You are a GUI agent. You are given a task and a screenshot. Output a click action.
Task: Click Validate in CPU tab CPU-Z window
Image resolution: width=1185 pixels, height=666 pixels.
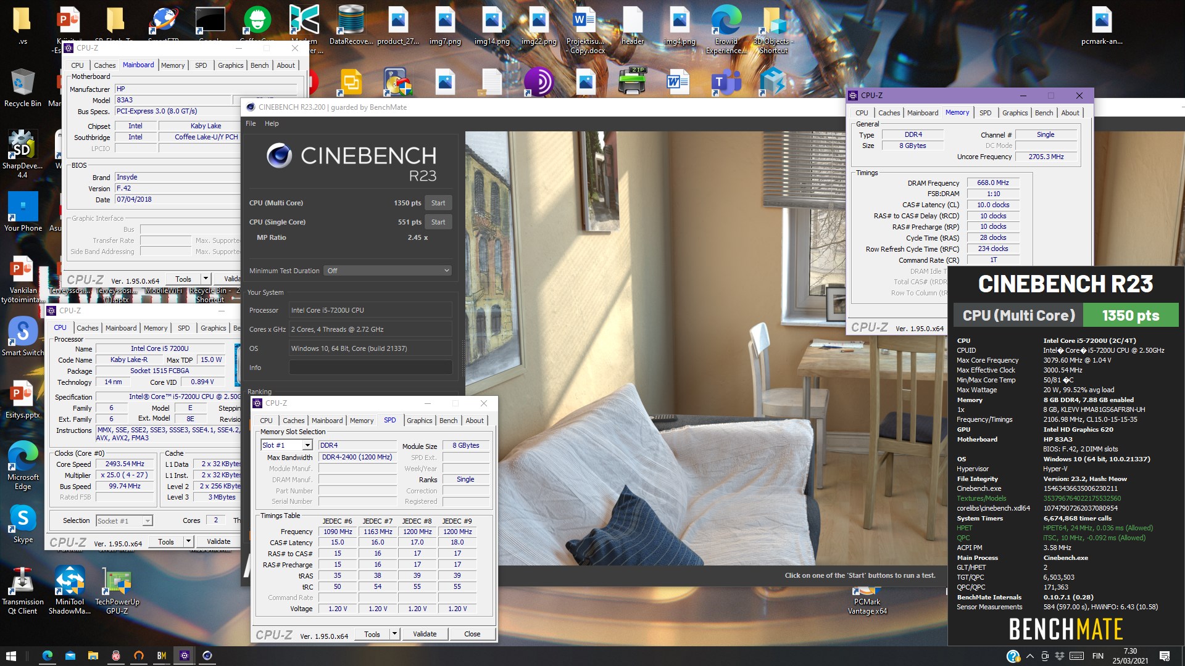tap(218, 541)
